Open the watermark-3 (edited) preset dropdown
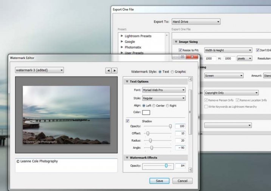The image size is (271, 191). [39, 70]
